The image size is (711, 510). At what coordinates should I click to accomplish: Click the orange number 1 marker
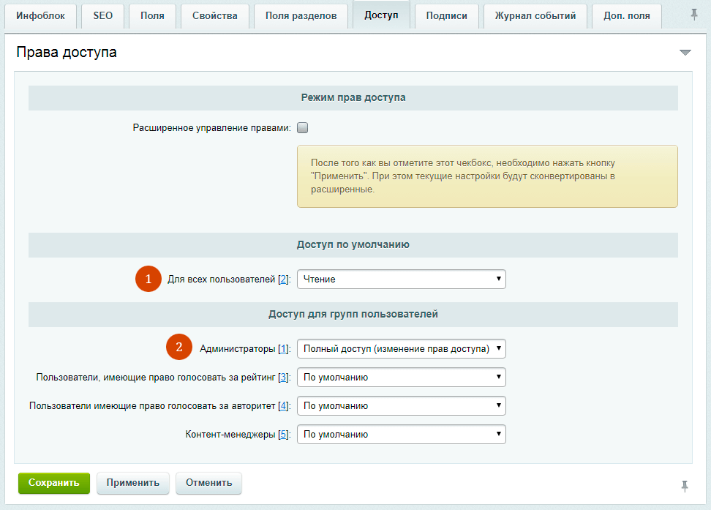point(148,279)
